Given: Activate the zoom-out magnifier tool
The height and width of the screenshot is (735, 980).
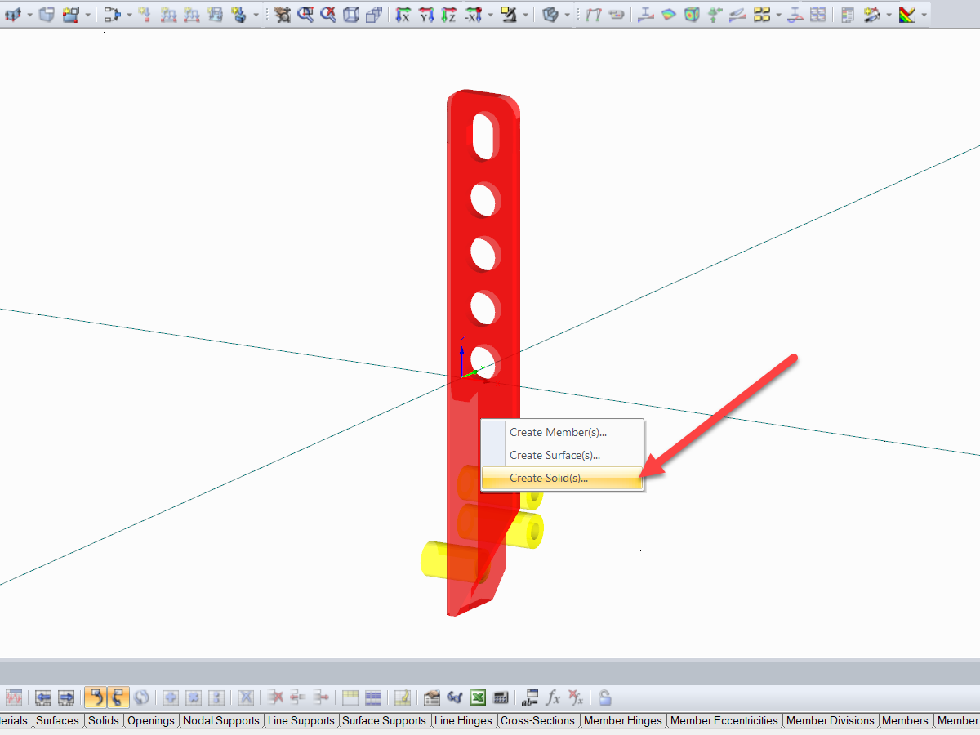Looking at the screenshot, I should pyautogui.click(x=327, y=15).
